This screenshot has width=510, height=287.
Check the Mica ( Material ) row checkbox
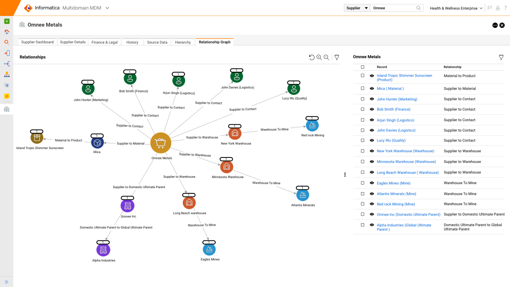363,88
